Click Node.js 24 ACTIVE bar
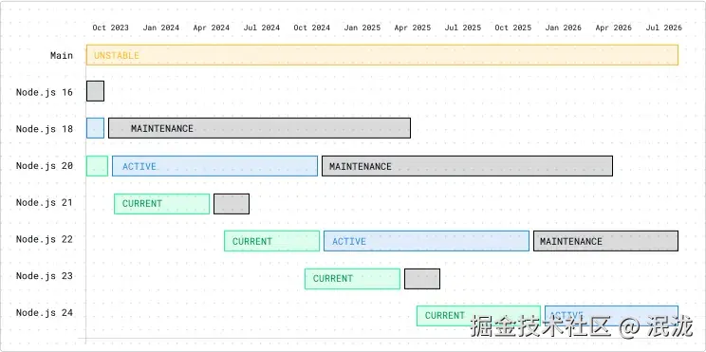The image size is (706, 352). (611, 316)
